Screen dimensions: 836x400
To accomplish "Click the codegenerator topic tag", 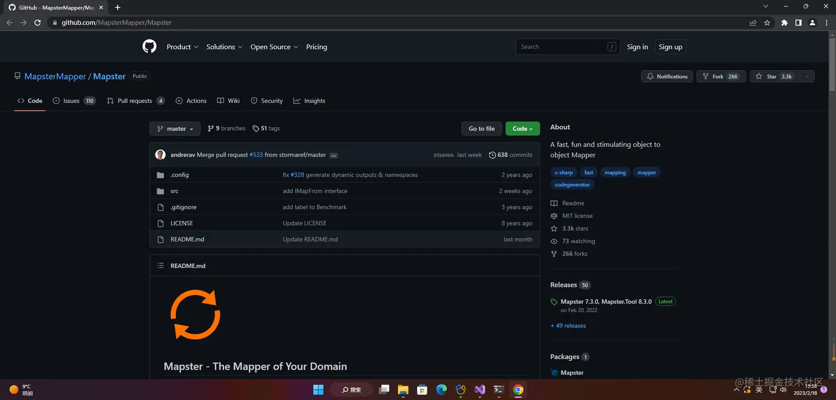I will (572, 185).
